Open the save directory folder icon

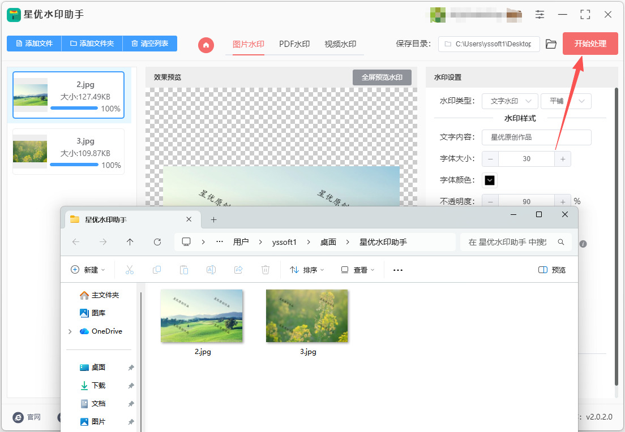(551, 44)
